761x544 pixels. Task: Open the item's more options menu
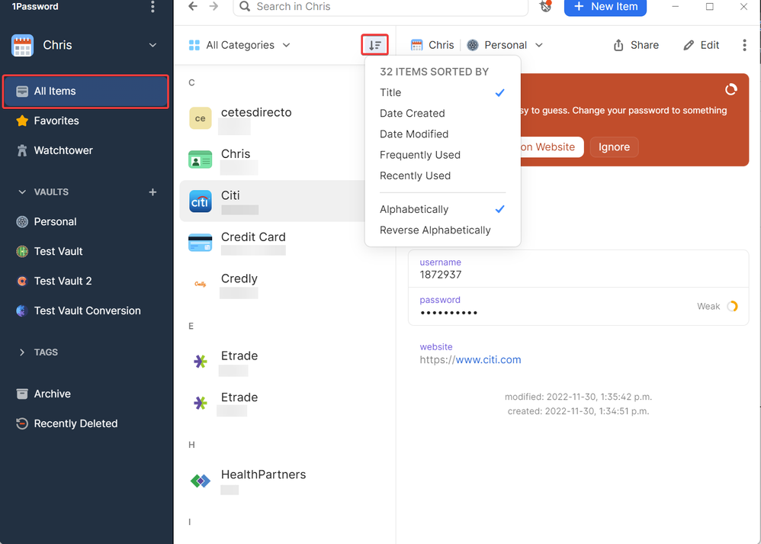pyautogui.click(x=744, y=45)
